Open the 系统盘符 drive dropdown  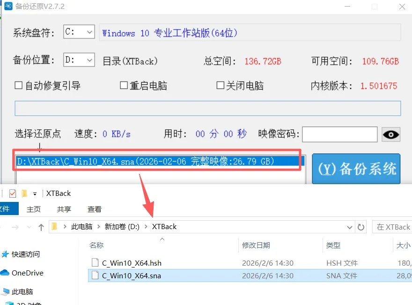(88, 32)
